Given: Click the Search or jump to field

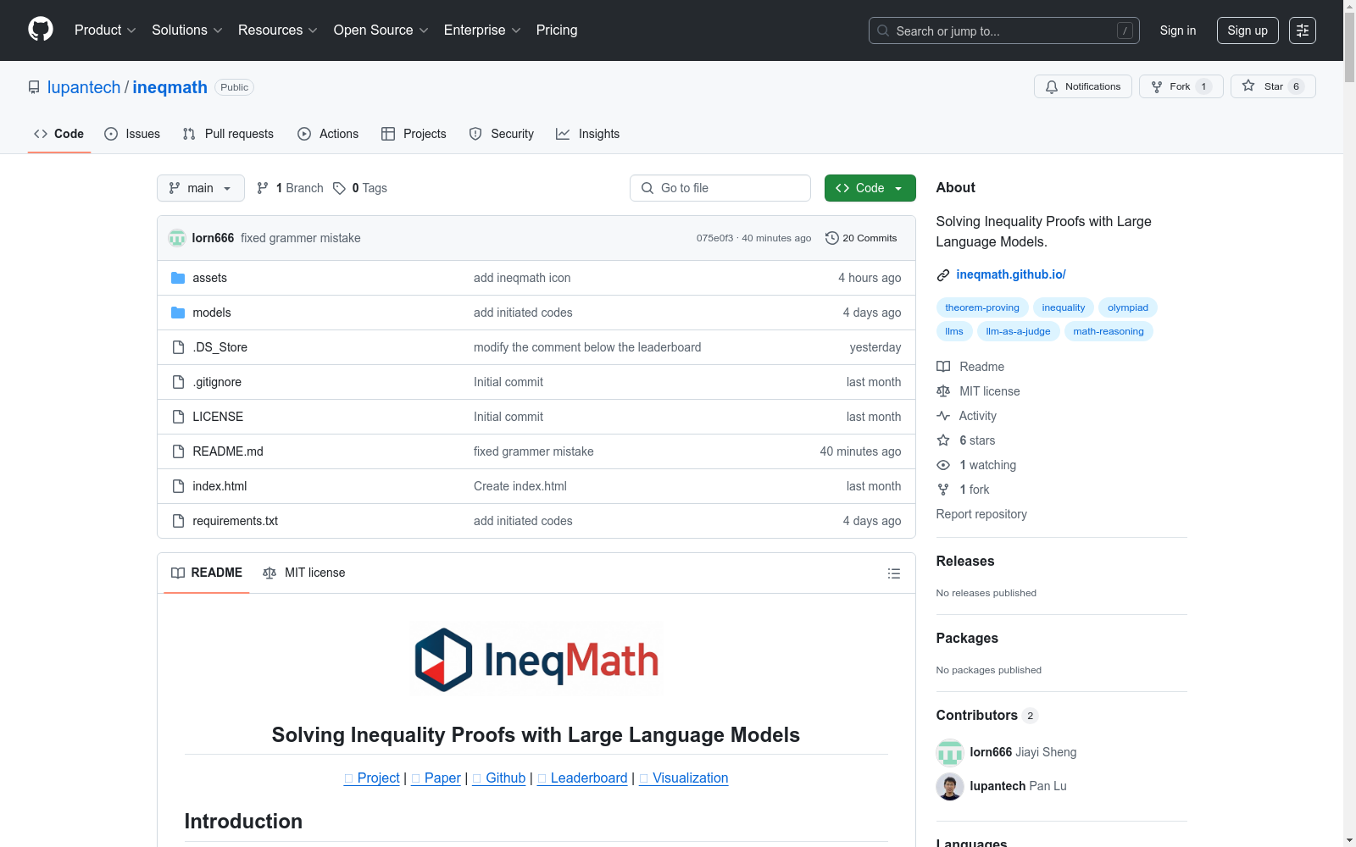Looking at the screenshot, I should point(1004,30).
